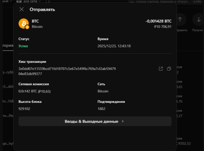204x151 pixels.
Task: Select the transaction hash text
Action: point(67,71)
